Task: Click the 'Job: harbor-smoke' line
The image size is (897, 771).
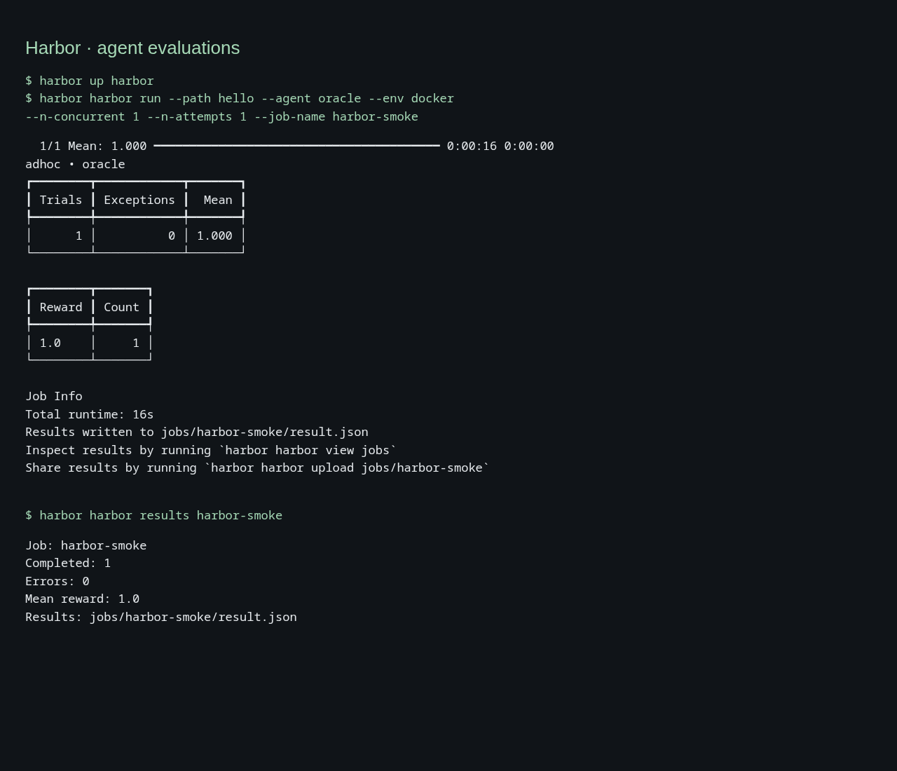Action: (x=86, y=545)
